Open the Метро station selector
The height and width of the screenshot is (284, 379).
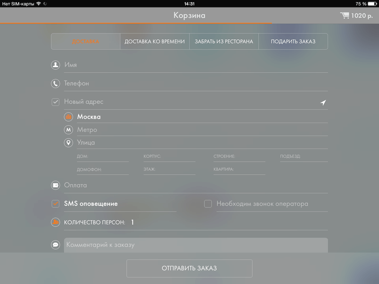202,130
